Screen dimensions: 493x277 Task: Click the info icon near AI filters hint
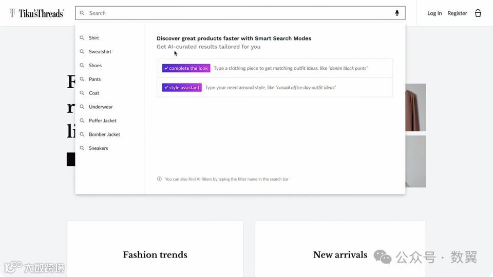159,179
